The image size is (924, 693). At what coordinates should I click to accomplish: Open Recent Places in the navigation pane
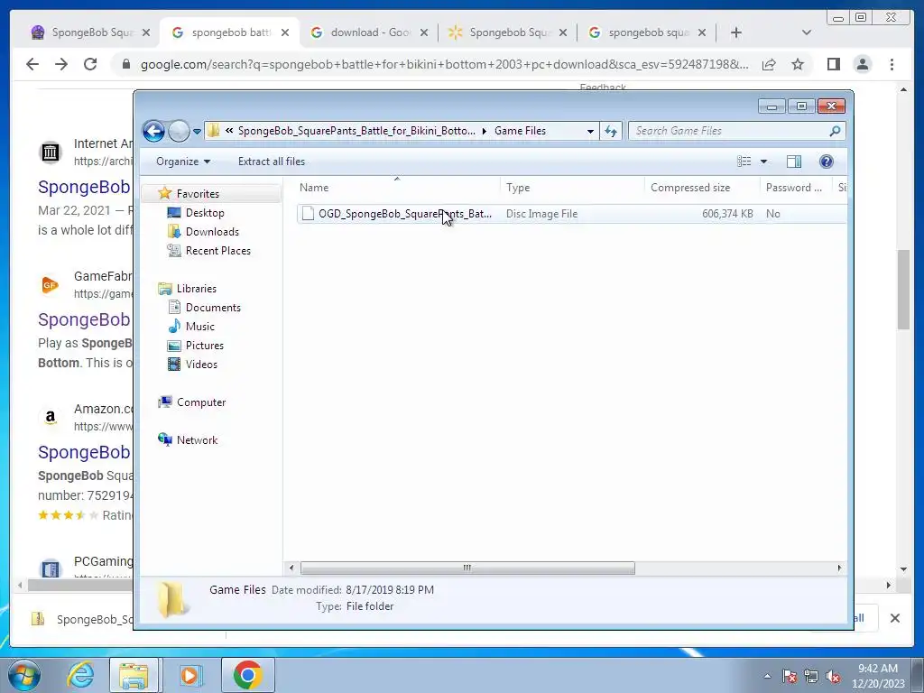tap(218, 251)
